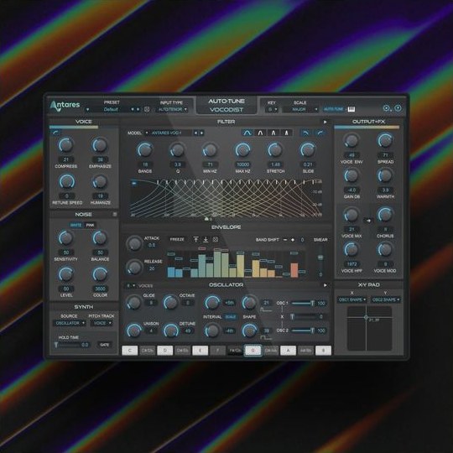Load the previous preset arrow
The image size is (453, 453).
click(x=133, y=110)
